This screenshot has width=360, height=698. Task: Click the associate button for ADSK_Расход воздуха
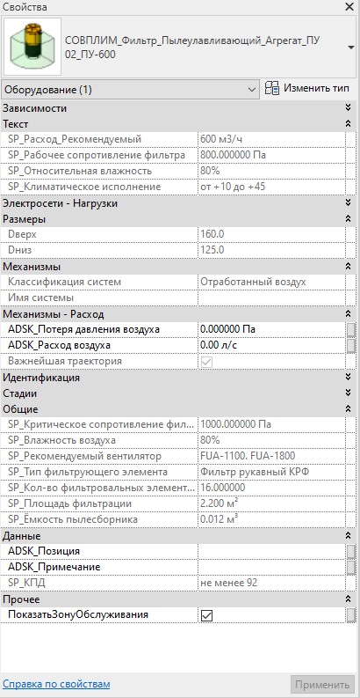point(351,345)
